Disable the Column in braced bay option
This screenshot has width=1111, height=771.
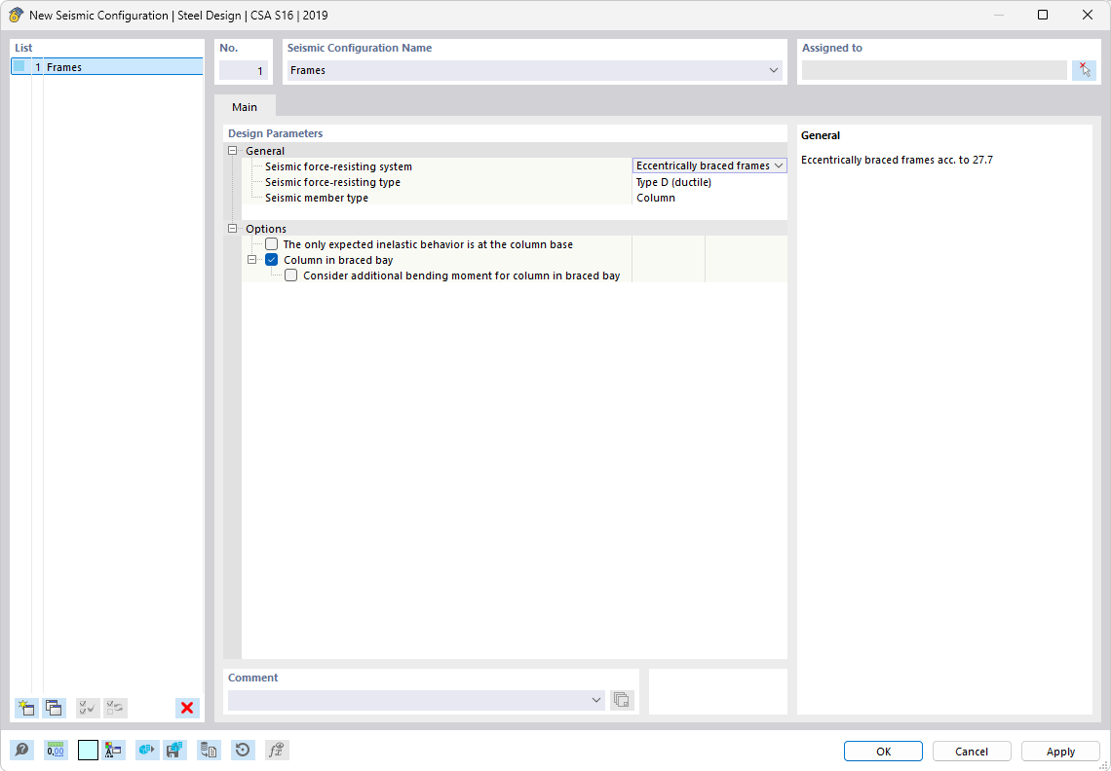tap(272, 259)
